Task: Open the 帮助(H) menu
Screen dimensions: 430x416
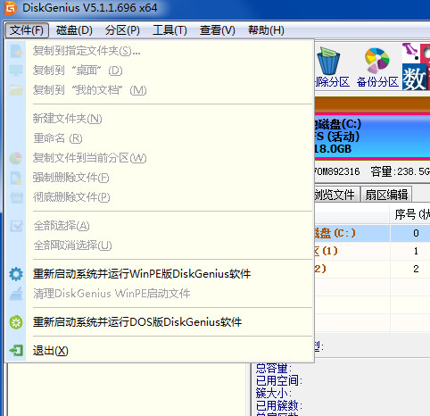Action: [266, 30]
